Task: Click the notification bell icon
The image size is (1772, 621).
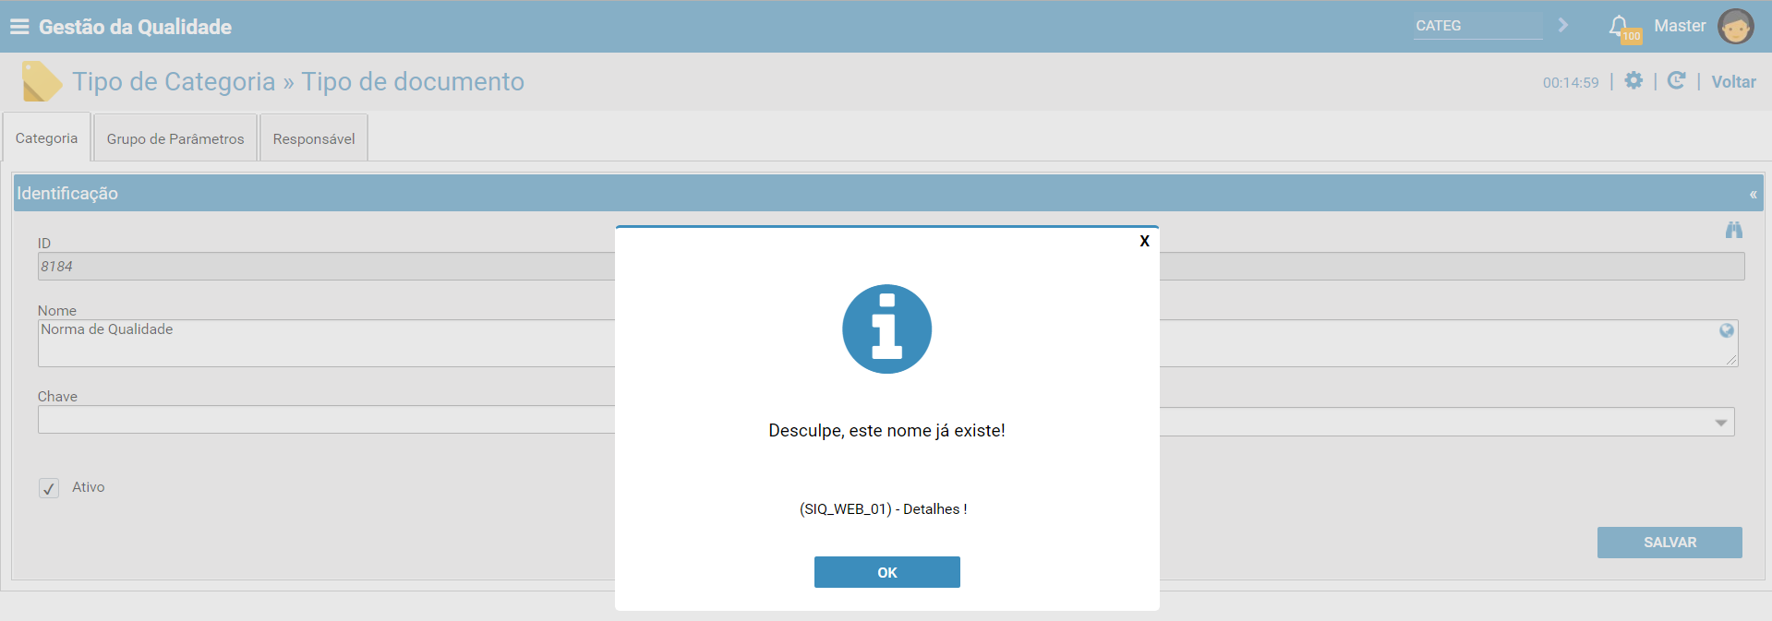Action: (x=1618, y=26)
